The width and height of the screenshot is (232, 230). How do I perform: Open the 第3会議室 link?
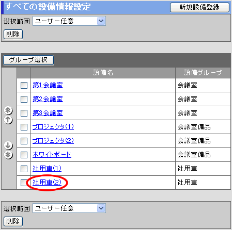48,113
